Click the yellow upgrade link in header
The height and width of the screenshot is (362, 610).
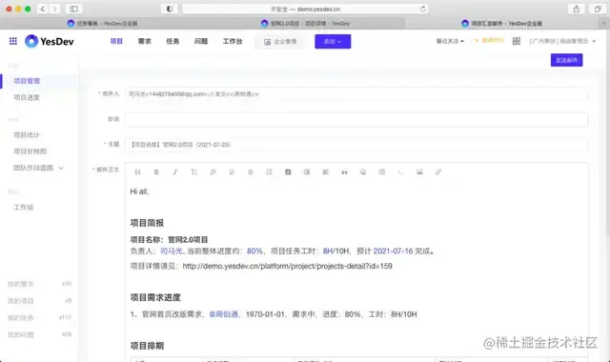coord(489,40)
